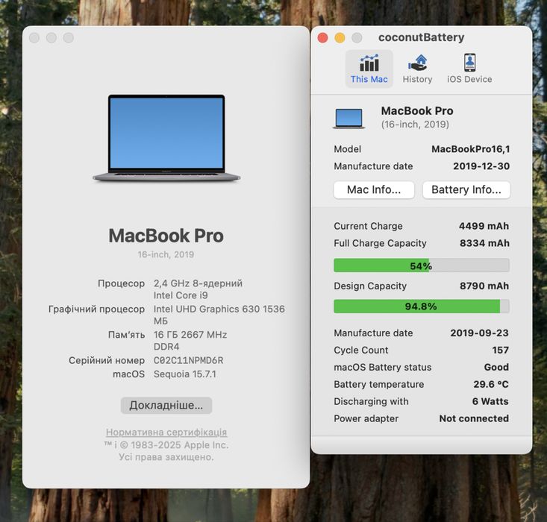Click the Sequoia 15.7.1 macOS version
Screen dimensions: 547x522
[x=185, y=374]
